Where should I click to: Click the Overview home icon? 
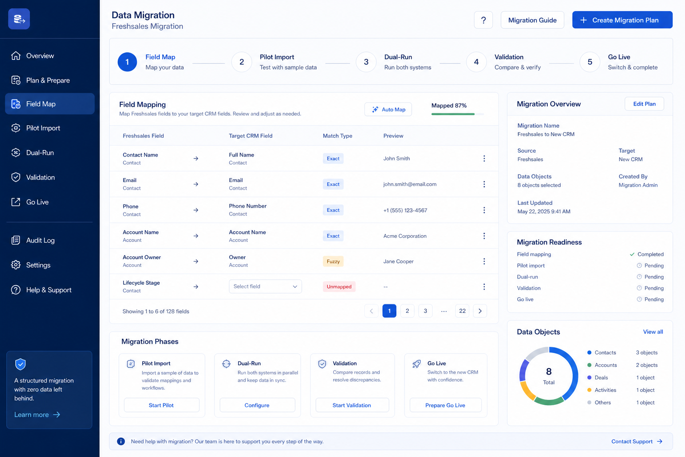coord(16,56)
